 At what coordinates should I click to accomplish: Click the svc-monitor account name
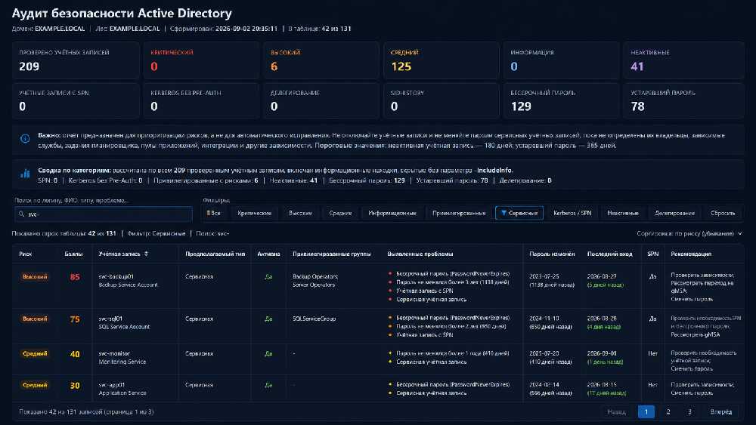pyautogui.click(x=114, y=353)
